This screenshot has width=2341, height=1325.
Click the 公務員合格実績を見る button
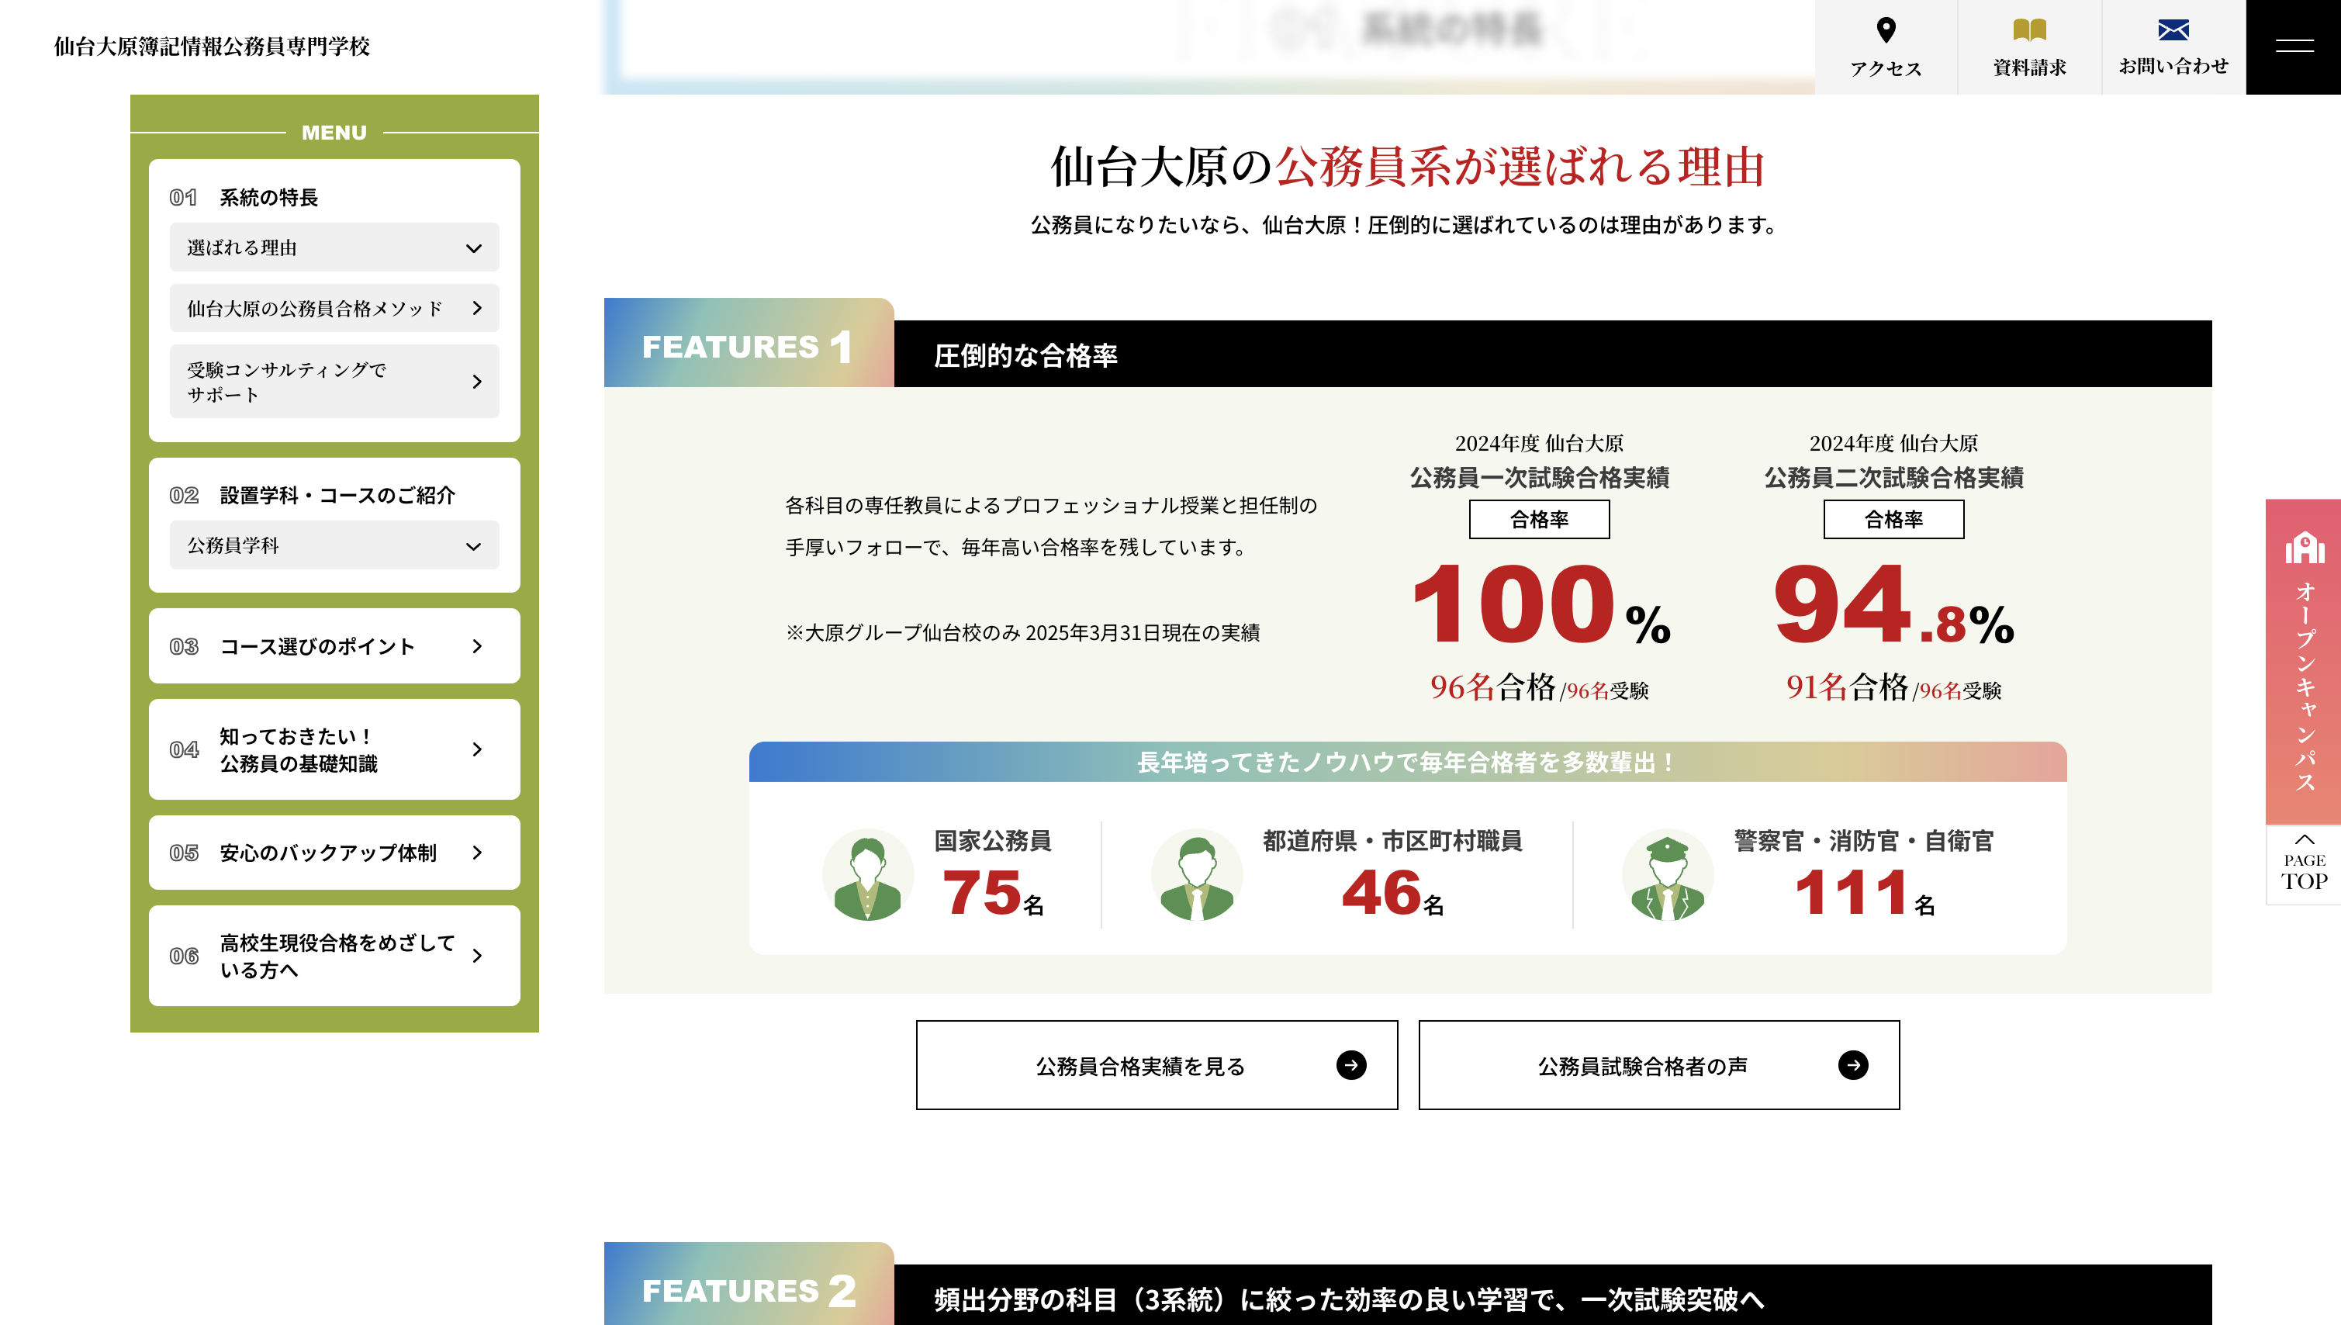pyautogui.click(x=1139, y=1066)
